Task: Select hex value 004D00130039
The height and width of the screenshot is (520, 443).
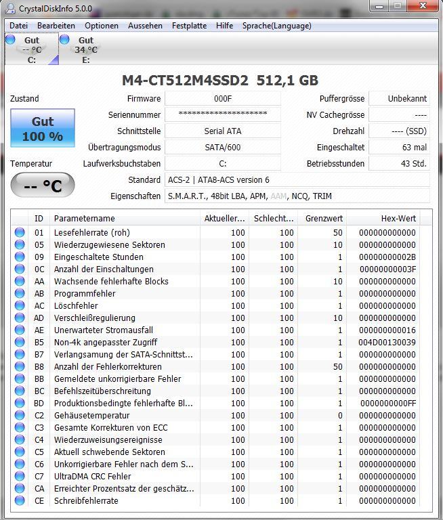Action: tap(387, 342)
